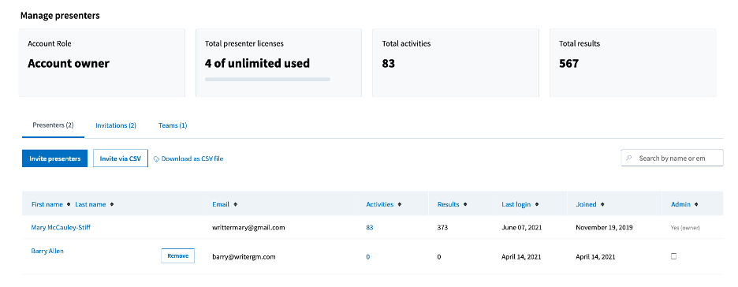Toggle Admin checkbox for Barry Allen
Viewport: 738px width, 287px height.
pyautogui.click(x=673, y=256)
